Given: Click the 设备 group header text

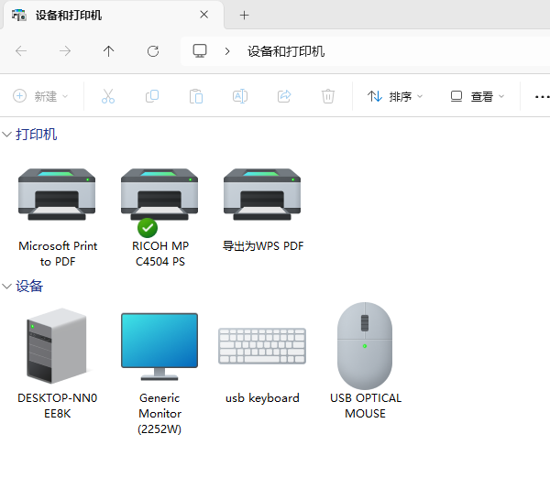Looking at the screenshot, I should coord(29,287).
